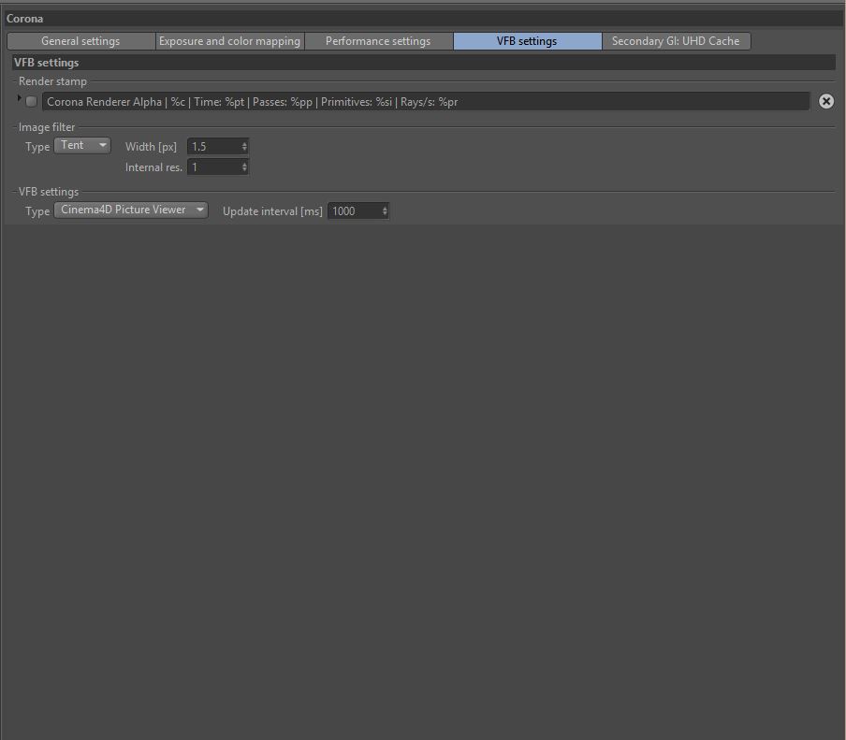Expand the render stamp disclosure triangle
Screen dimensions: 846x740
tap(19, 98)
